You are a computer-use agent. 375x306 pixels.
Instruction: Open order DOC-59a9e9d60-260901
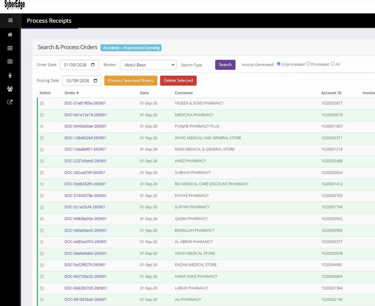click(x=85, y=254)
